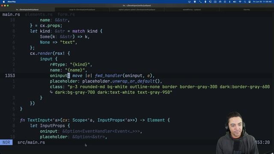This screenshot has height=154, width=274.
Task: Click on Some(k in the match arm
Action: point(48,37)
